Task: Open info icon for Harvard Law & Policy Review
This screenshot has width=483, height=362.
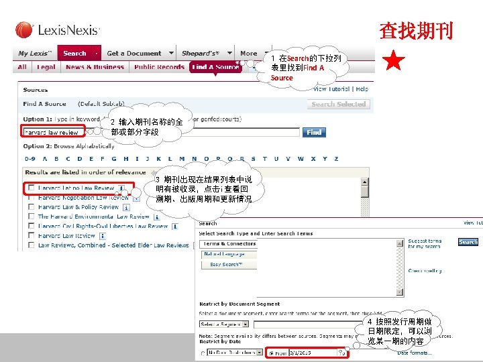Action: tap(126, 207)
